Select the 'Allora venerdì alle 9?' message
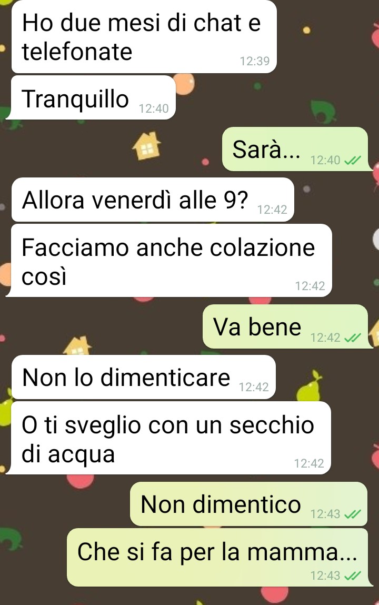Screen dimensions: 379x605 click(x=153, y=200)
